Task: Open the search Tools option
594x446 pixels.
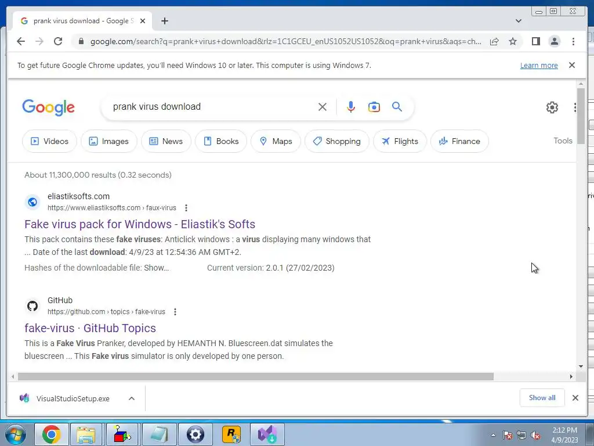Action: point(563,141)
